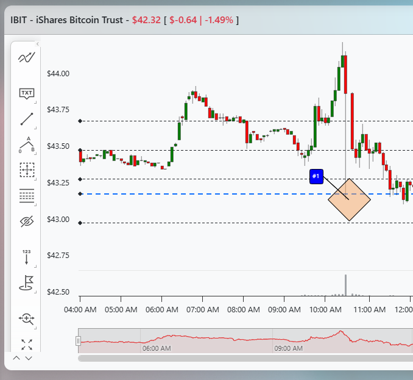Select the flag marker tool

[x=26, y=283]
